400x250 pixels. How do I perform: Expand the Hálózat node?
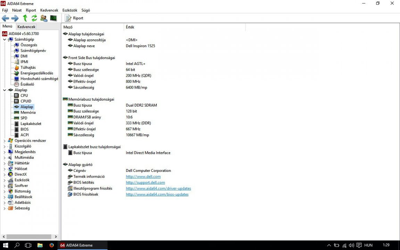point(4,169)
